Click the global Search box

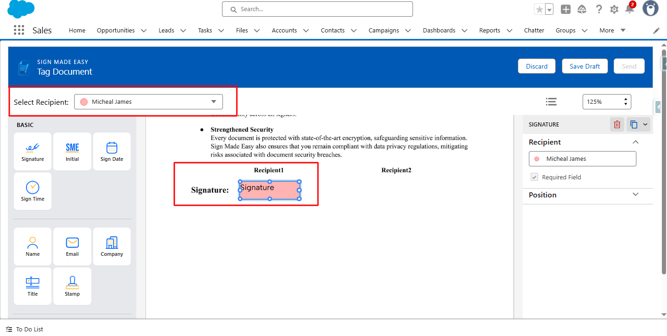tap(317, 9)
